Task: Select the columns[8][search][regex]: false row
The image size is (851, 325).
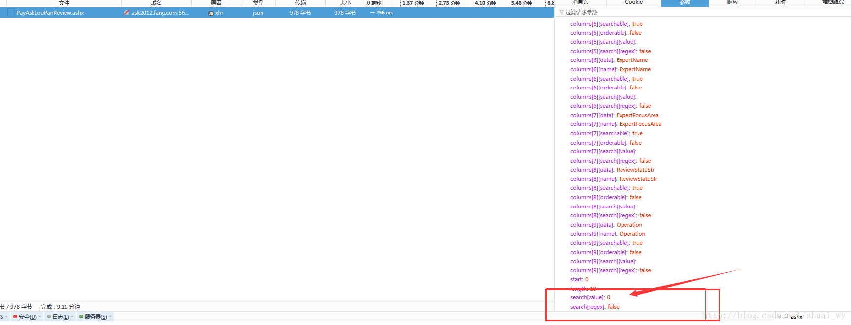Action: 611,215
